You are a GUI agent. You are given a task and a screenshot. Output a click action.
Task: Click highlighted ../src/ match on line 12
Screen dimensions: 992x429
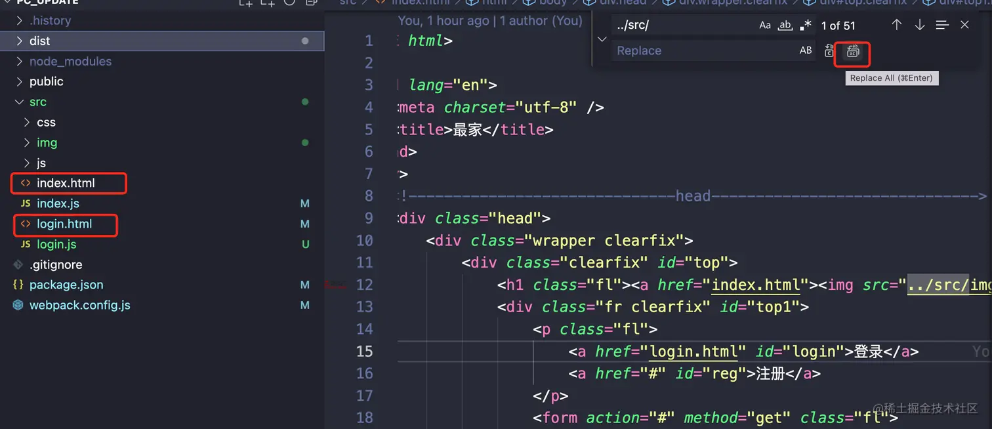(938, 285)
